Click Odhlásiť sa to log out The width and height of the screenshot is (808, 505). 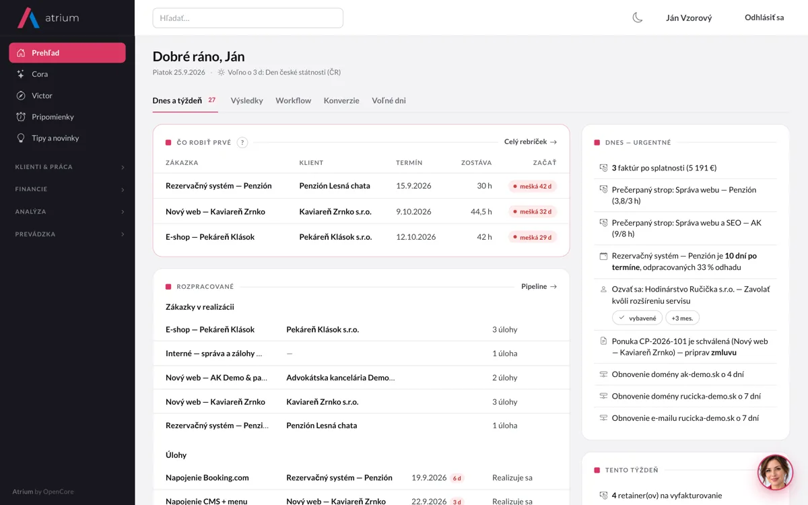pos(764,18)
